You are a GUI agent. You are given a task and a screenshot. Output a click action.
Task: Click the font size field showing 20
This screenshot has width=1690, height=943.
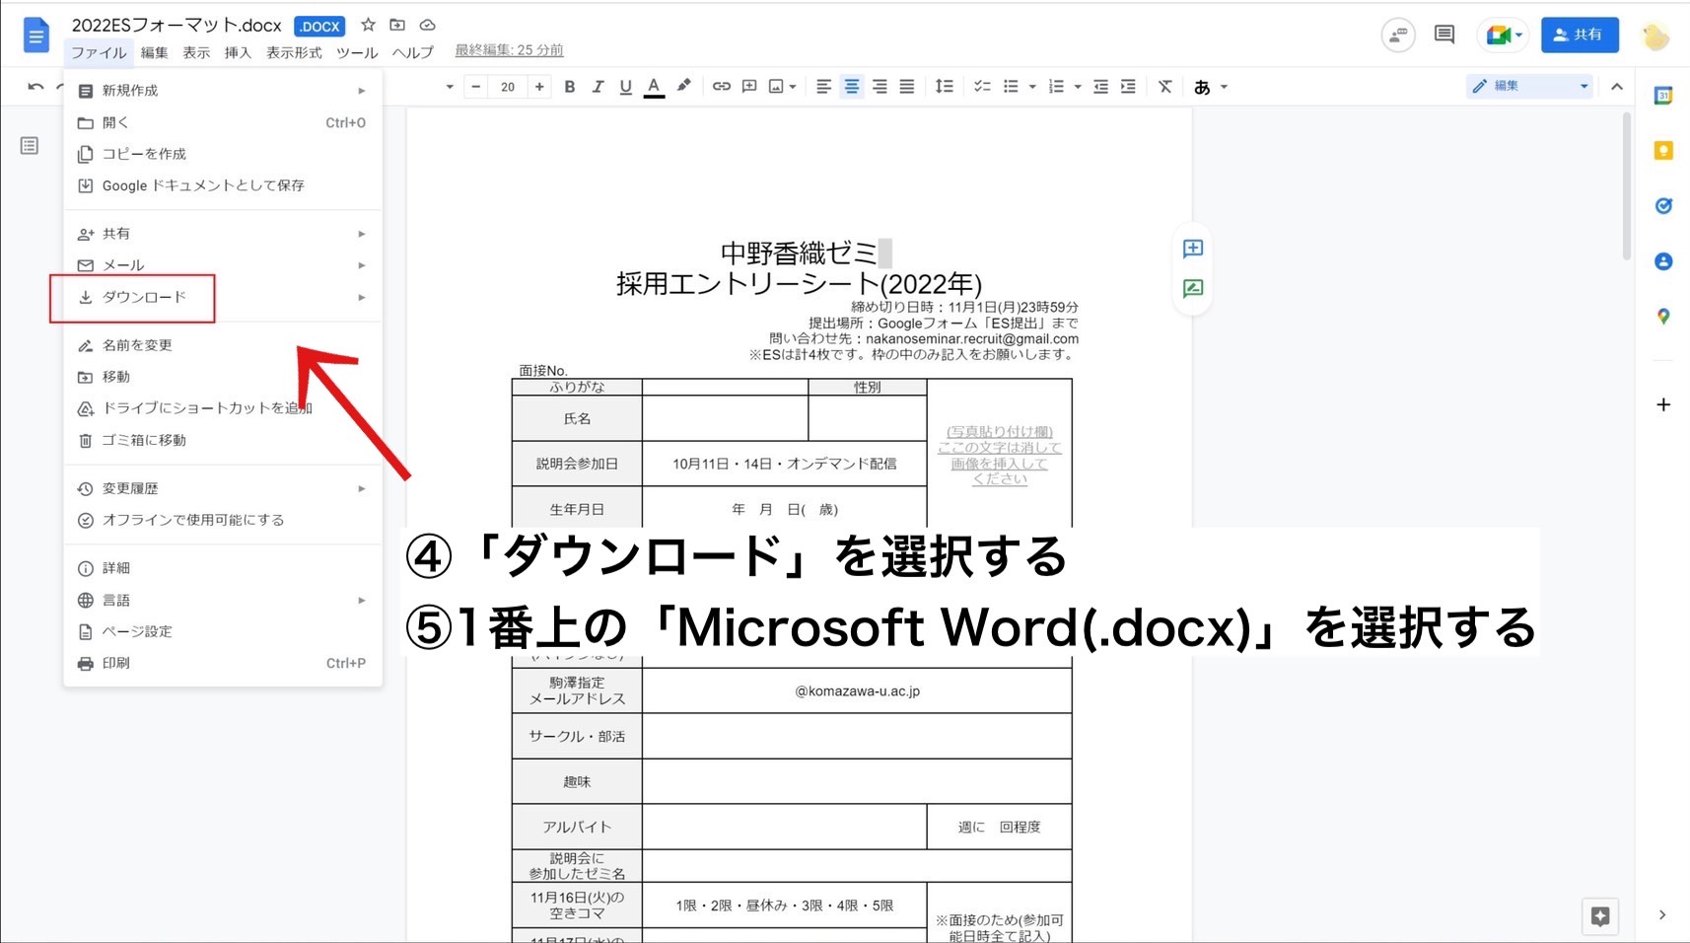coord(508,87)
